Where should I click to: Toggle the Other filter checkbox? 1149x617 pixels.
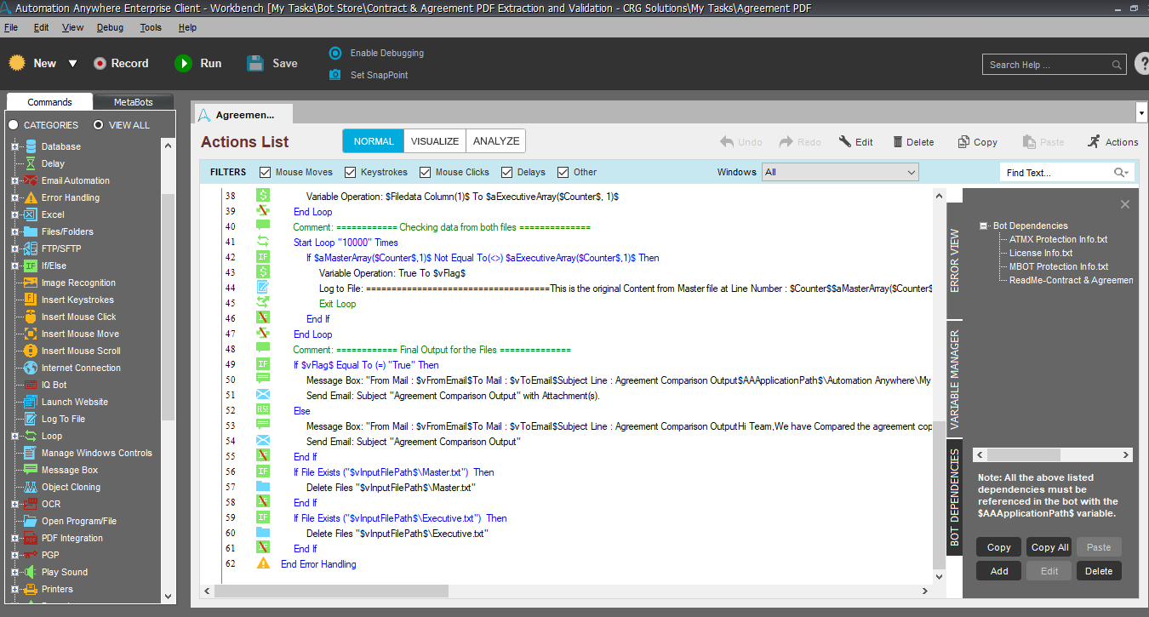click(563, 172)
